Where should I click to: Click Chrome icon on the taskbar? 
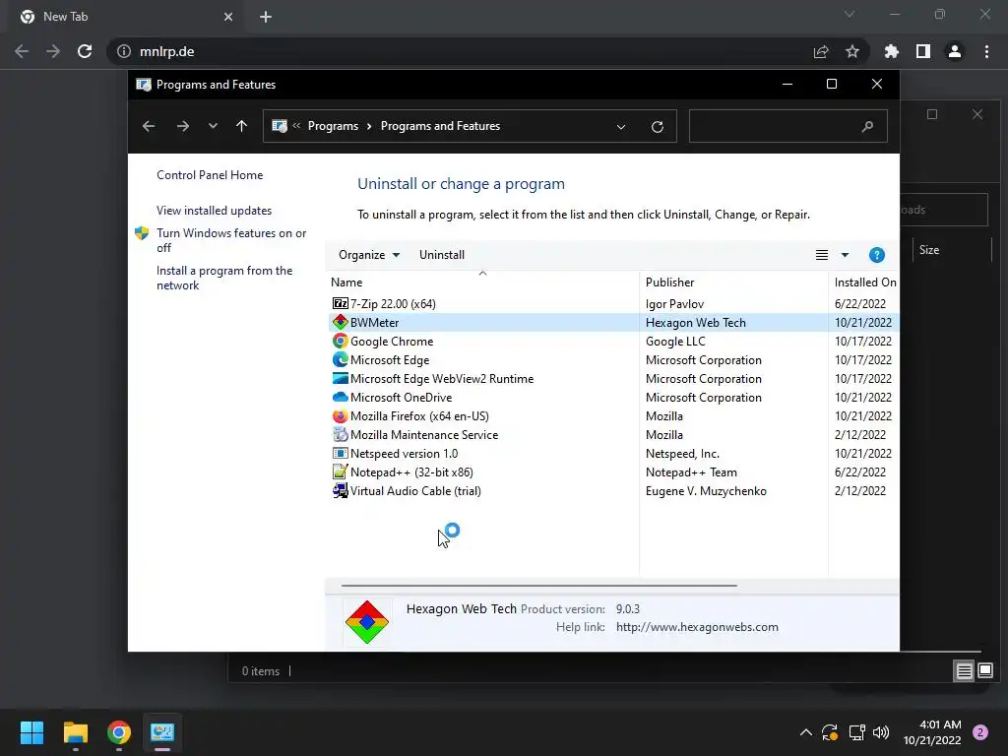coord(119,732)
